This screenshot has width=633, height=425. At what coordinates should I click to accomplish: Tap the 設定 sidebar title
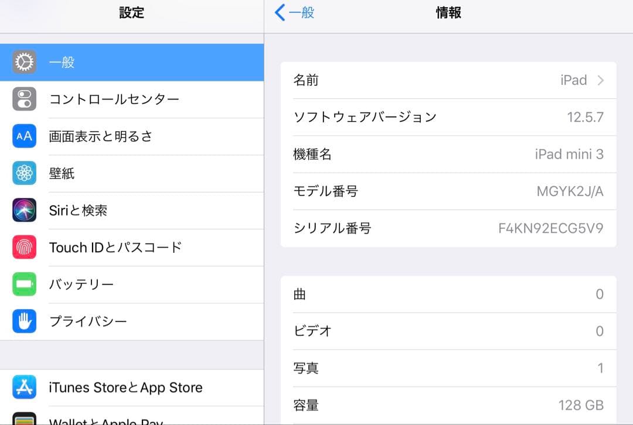coord(132,12)
